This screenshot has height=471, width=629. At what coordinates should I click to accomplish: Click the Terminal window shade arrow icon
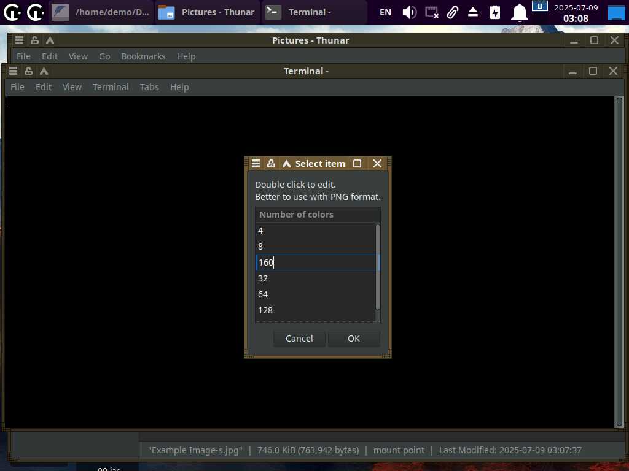pyautogui.click(x=44, y=71)
